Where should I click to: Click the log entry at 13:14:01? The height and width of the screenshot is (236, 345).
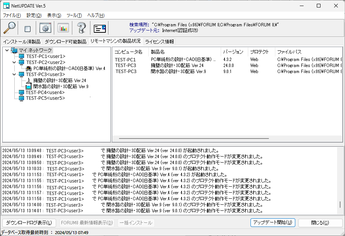point(133,211)
